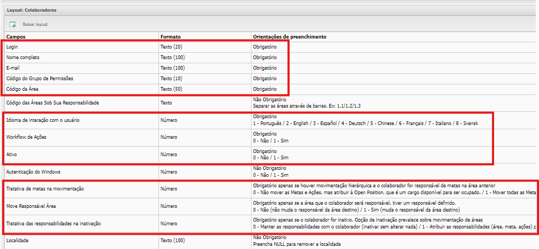Viewport: 539px width, 249px height.
Task: Click the Baixar layout button text
Action: coord(35,25)
